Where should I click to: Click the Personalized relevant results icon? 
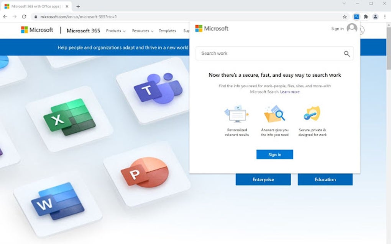[237, 114]
